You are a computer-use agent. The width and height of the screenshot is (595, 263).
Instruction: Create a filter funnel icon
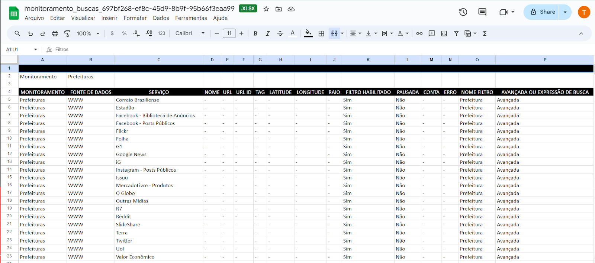pyautogui.click(x=456, y=33)
